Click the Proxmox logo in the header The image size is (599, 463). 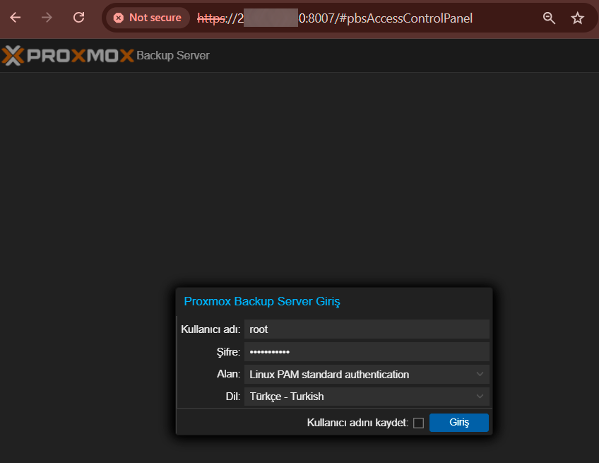tap(68, 55)
